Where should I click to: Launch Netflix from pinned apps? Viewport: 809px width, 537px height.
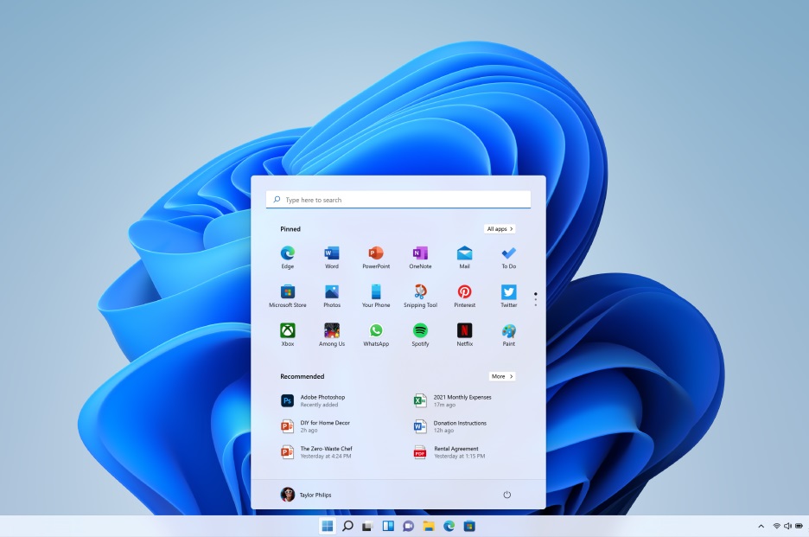point(464,335)
